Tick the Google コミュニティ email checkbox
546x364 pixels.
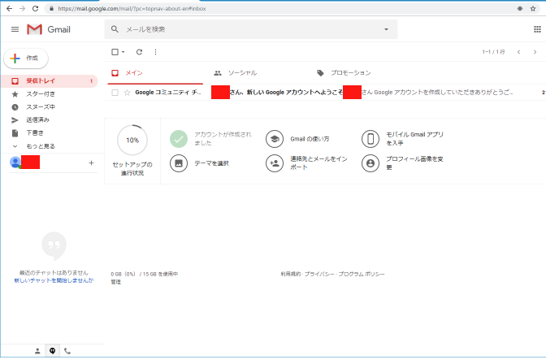point(115,93)
